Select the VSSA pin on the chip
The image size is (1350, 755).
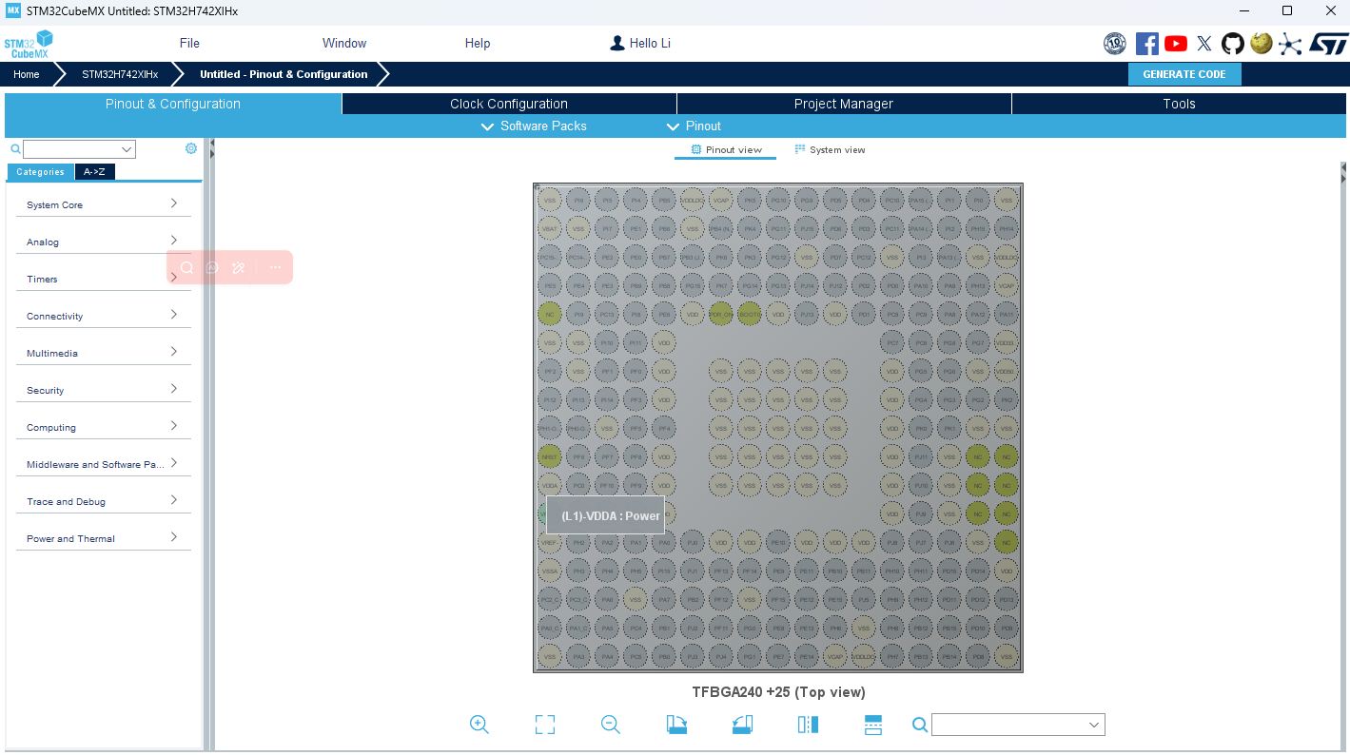550,571
